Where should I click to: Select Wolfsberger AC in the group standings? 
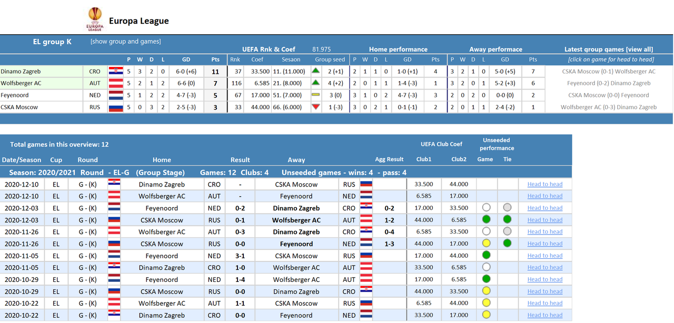pyautogui.click(x=22, y=83)
